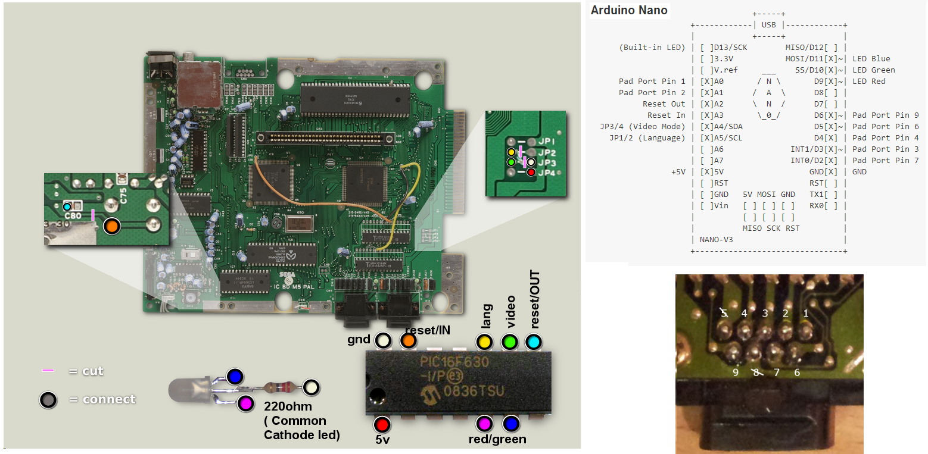Click the red 5v dot below the PIC chip
Screen dimensions: 928x454
pos(382,424)
